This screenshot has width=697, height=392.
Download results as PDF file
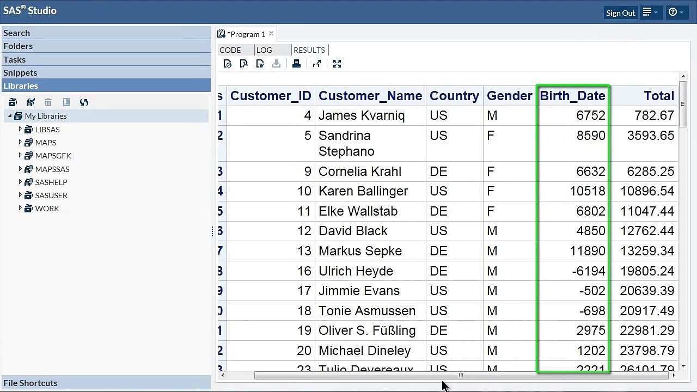pyautogui.click(x=244, y=64)
